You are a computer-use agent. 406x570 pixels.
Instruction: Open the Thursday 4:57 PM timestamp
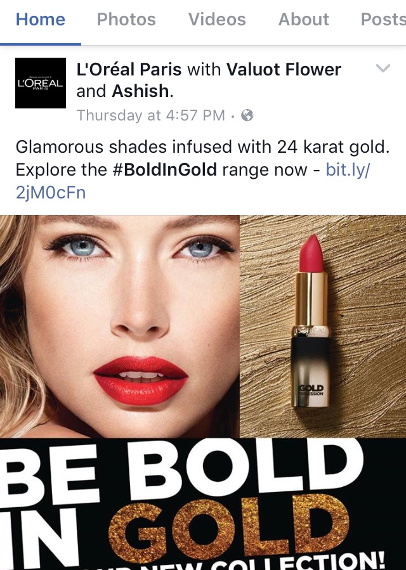150,115
